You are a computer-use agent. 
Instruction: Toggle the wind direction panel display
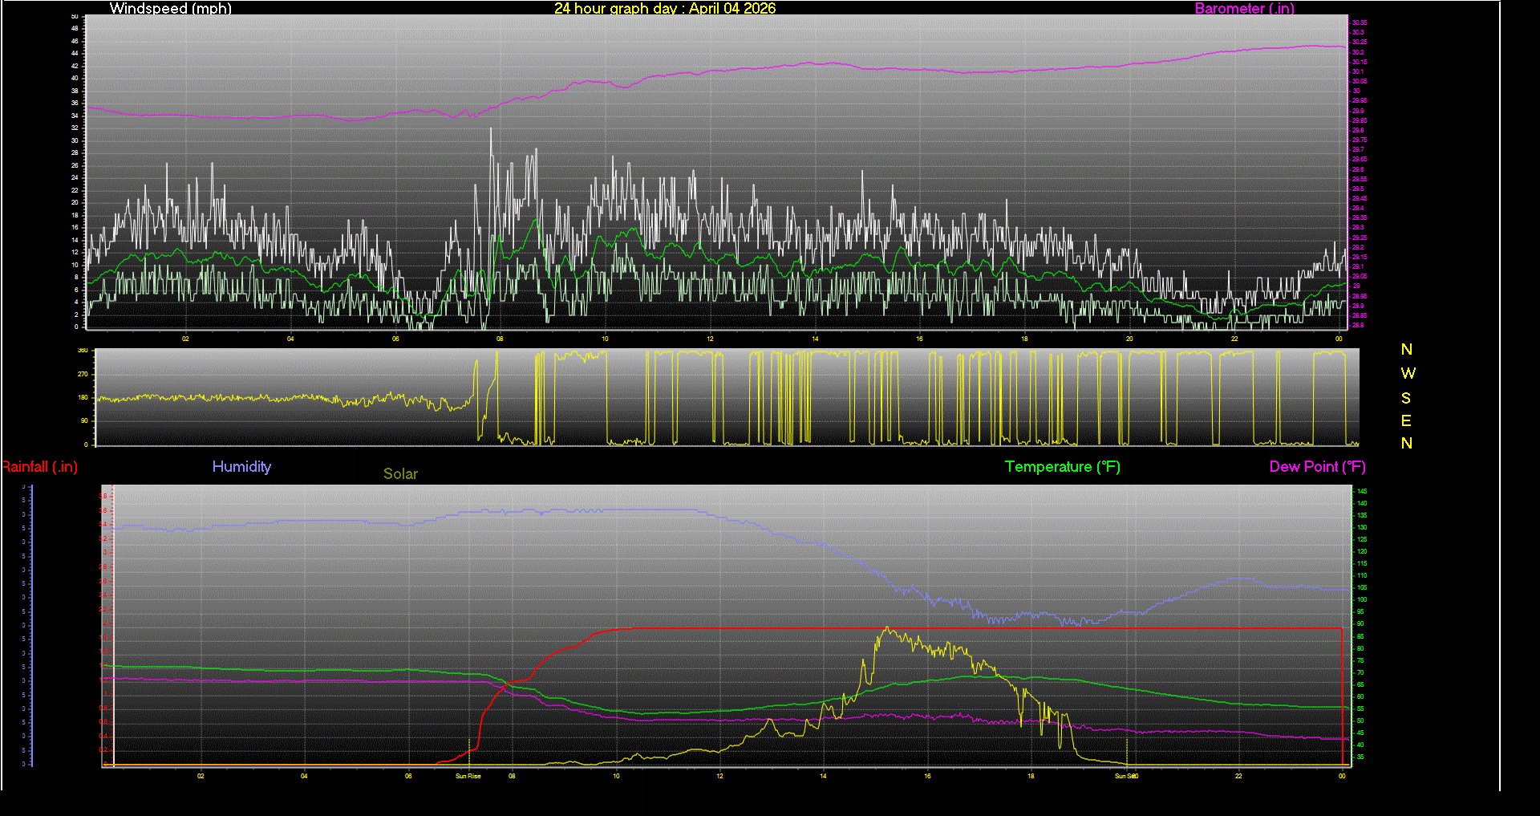pyautogui.click(x=722, y=397)
